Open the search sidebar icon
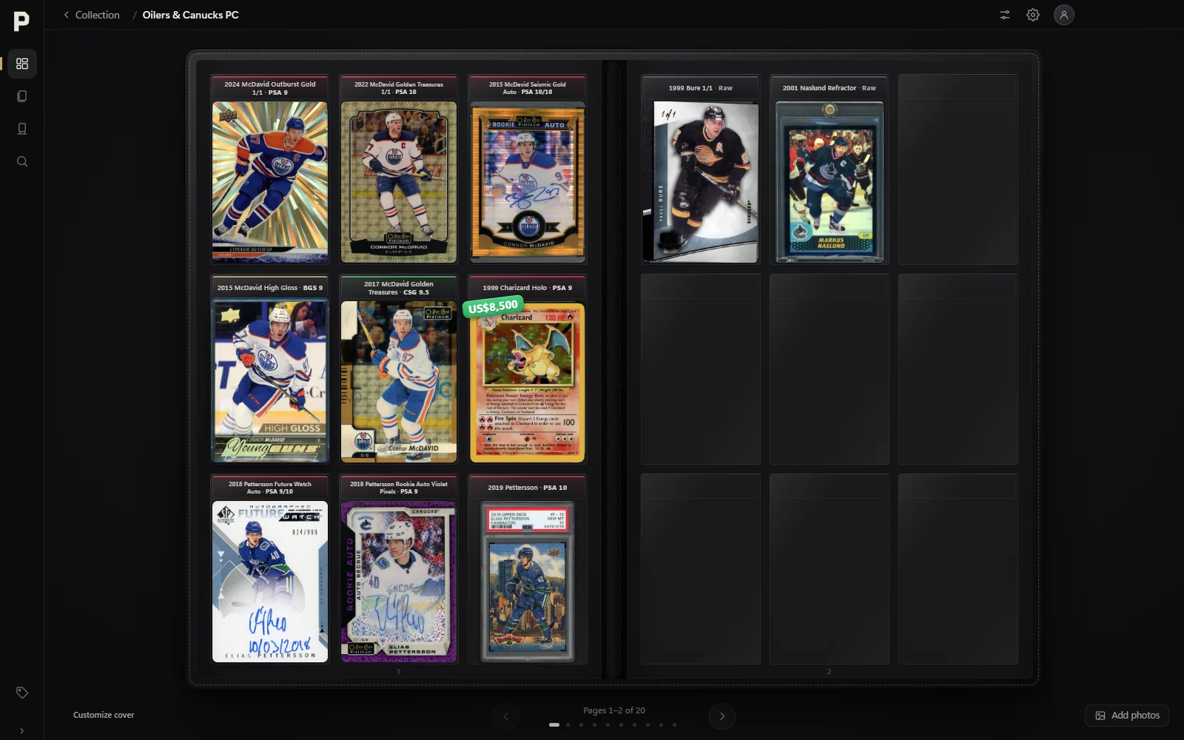The width and height of the screenshot is (1184, 740). point(22,161)
